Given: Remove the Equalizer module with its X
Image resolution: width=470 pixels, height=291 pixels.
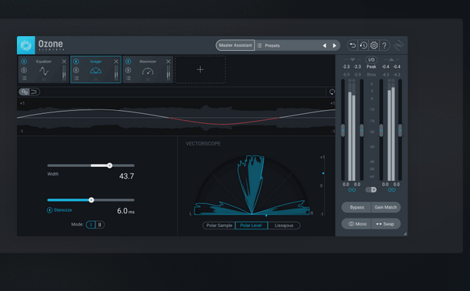Looking at the screenshot, I should coord(64,62).
